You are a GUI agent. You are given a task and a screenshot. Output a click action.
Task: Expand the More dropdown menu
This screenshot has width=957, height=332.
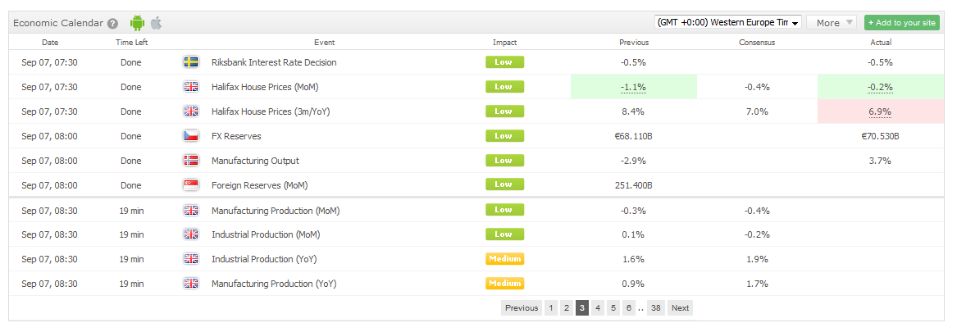tap(832, 23)
